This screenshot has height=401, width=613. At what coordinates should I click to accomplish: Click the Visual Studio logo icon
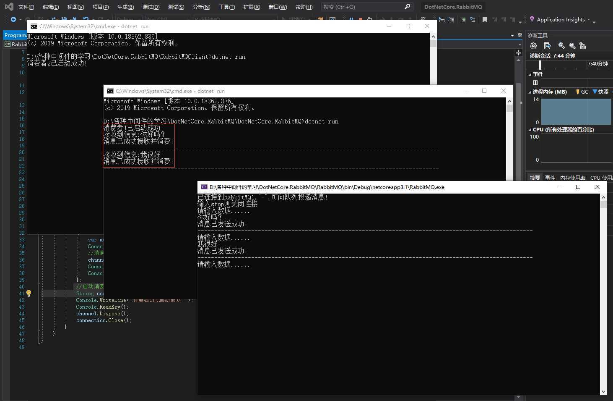9,7
